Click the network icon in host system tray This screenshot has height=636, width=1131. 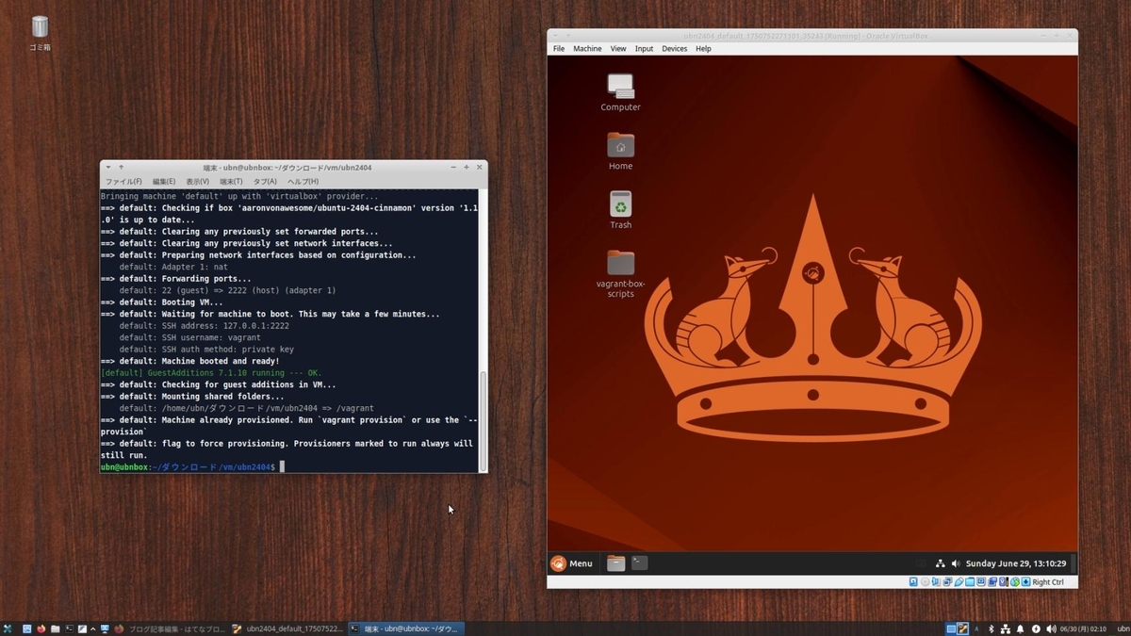point(1006,628)
